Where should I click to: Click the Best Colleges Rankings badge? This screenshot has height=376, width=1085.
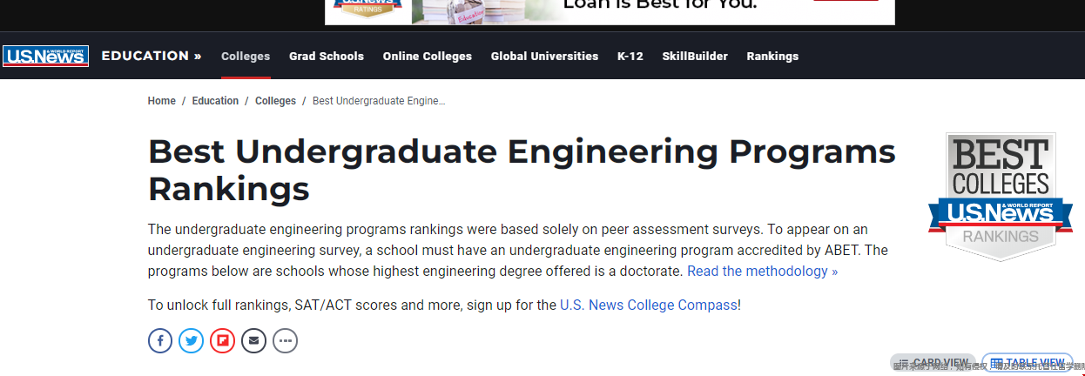tap(999, 197)
